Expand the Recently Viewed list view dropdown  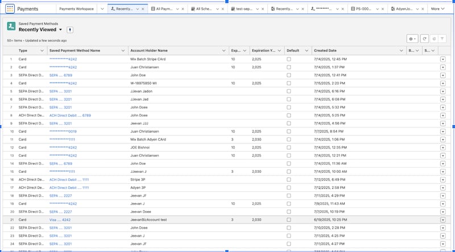coord(60,29)
